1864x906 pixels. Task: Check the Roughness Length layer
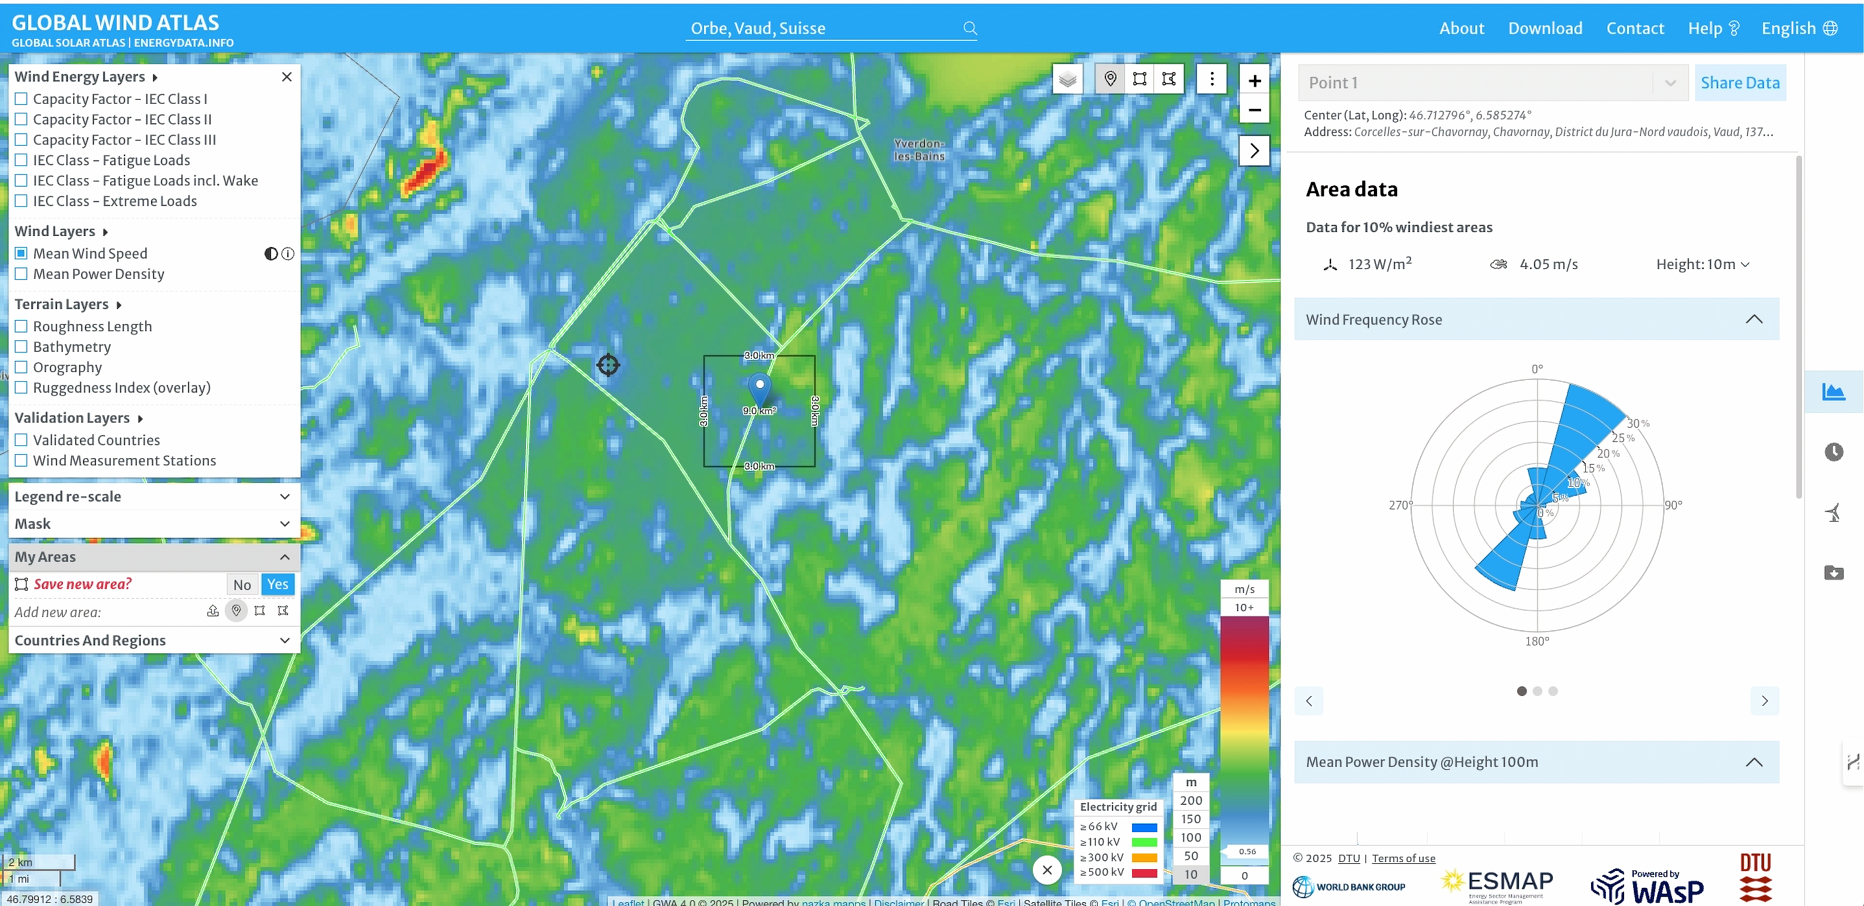pos(21,326)
